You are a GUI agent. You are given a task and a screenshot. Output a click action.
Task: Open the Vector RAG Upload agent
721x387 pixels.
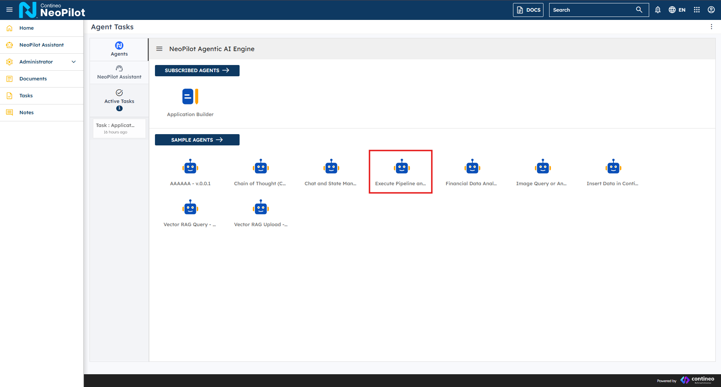click(x=260, y=208)
